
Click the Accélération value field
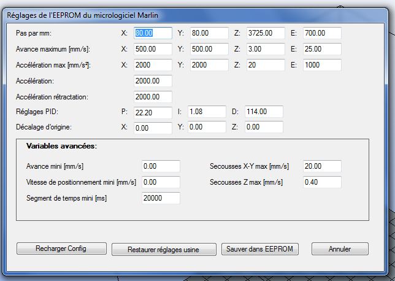point(153,81)
